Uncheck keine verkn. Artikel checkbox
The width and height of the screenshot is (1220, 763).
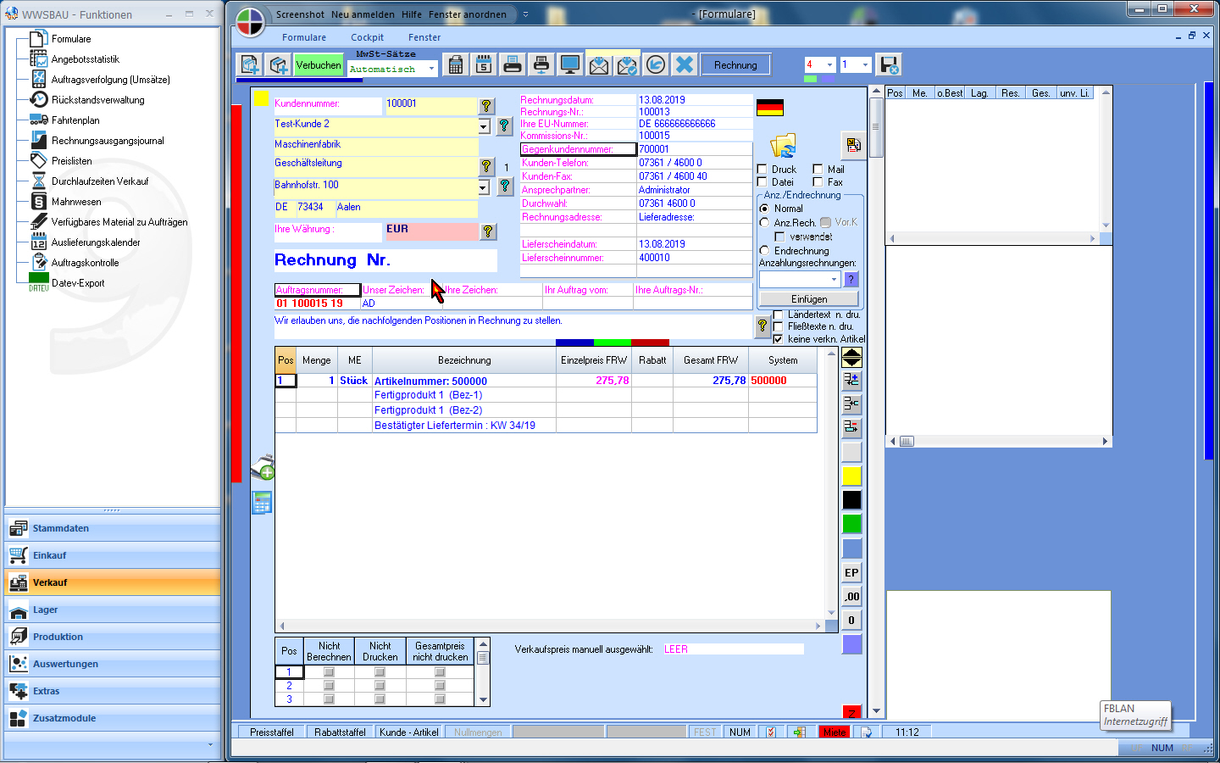778,339
